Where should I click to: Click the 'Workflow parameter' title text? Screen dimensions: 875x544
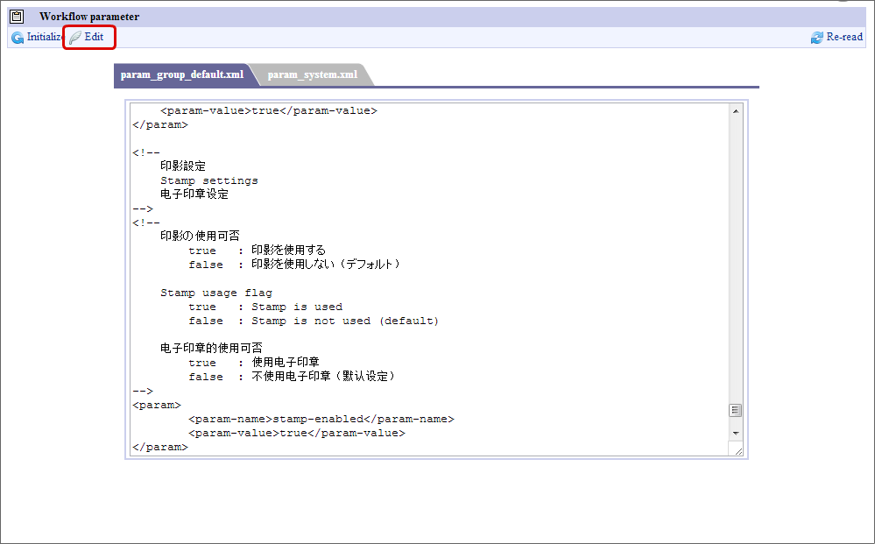(89, 17)
